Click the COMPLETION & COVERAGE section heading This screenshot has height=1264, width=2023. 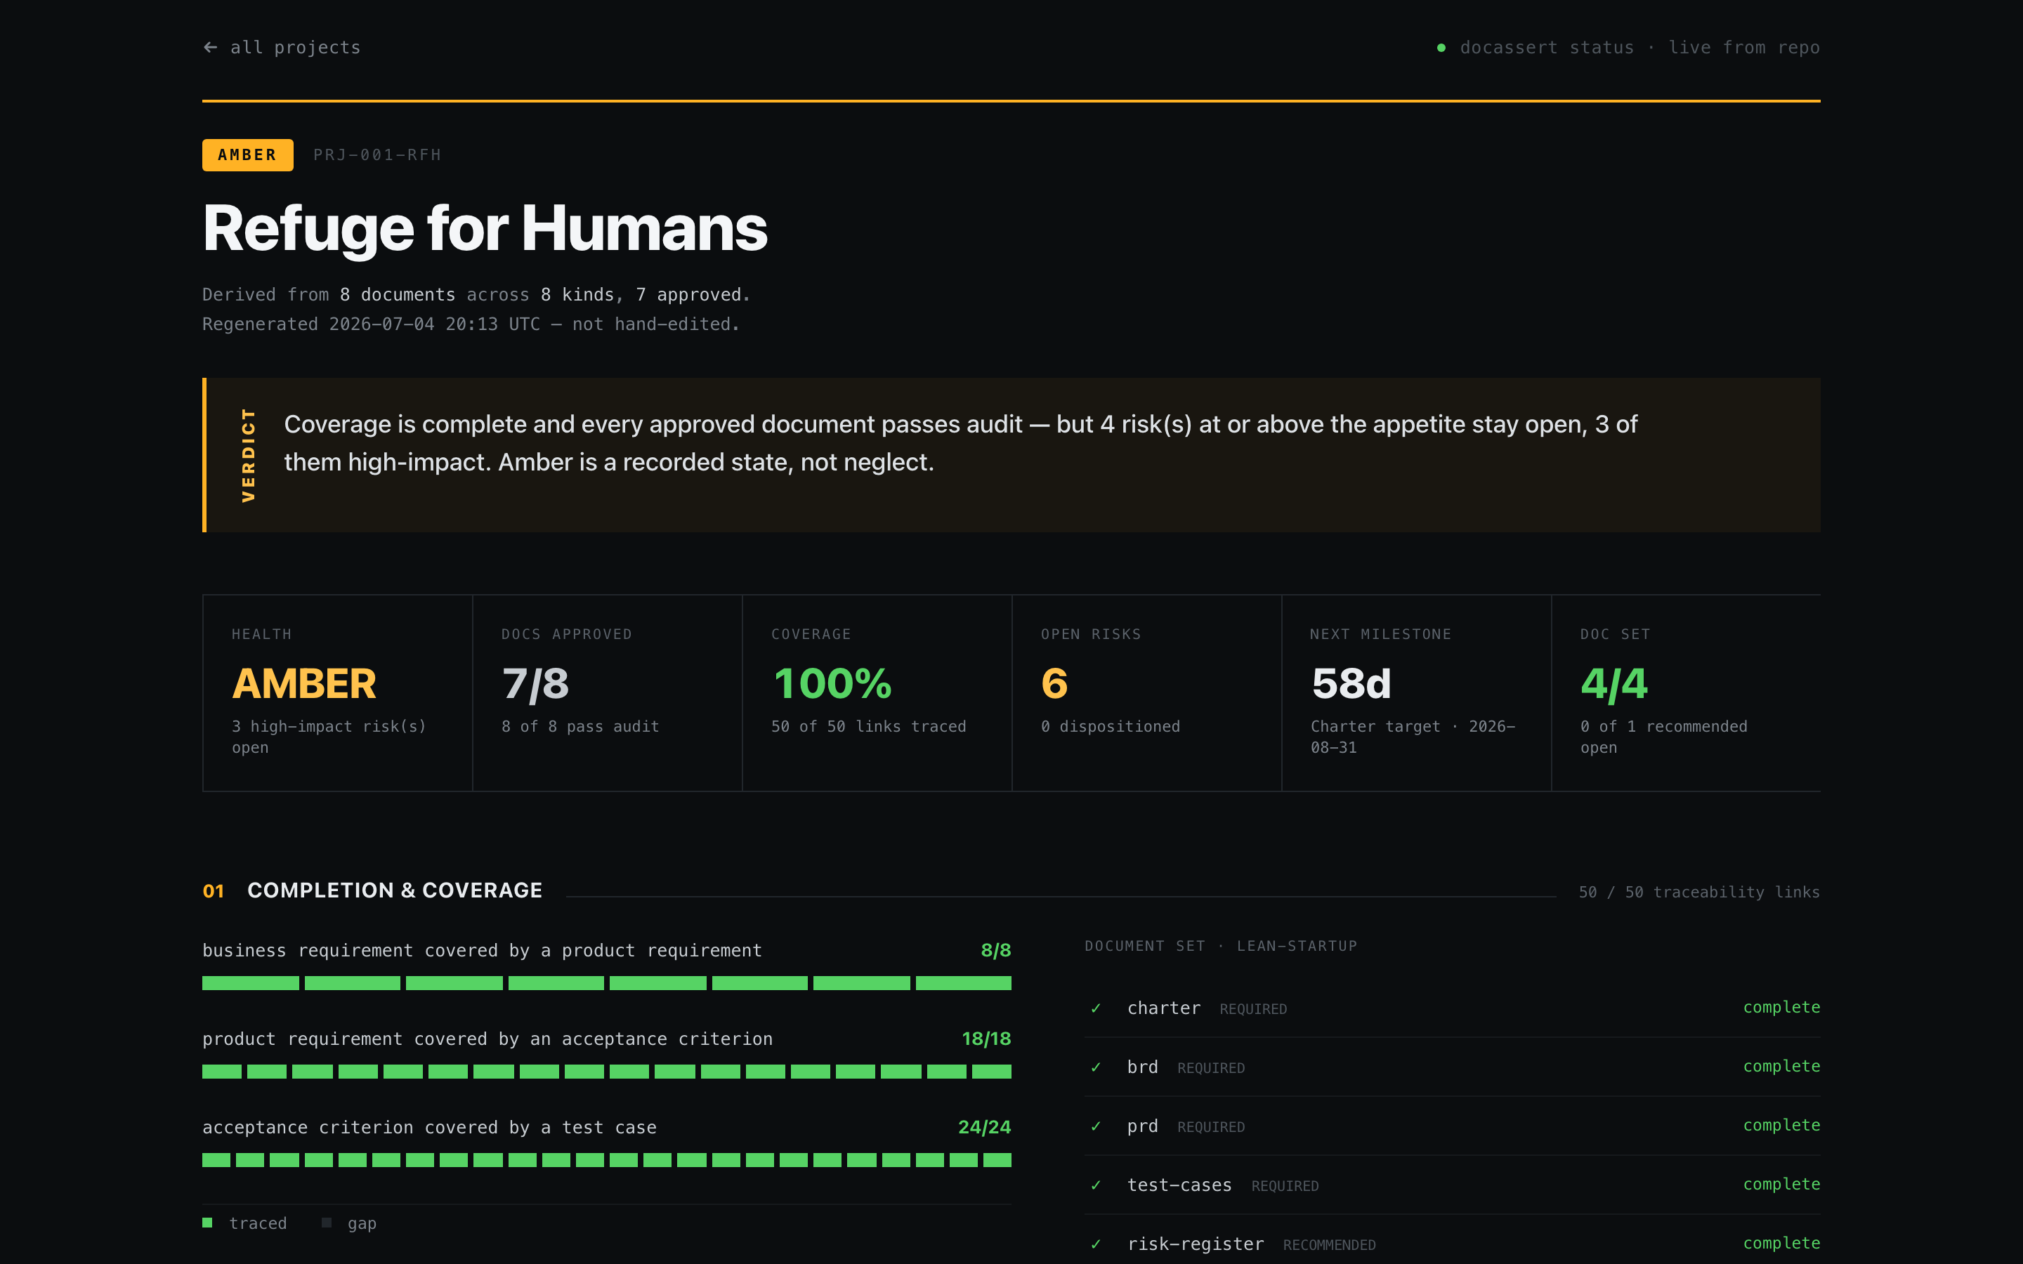(395, 890)
